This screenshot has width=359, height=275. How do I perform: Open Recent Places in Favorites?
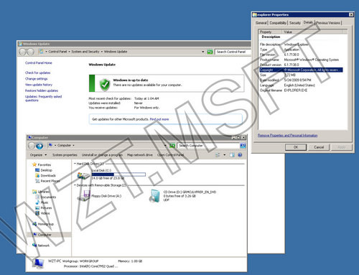point(47,181)
